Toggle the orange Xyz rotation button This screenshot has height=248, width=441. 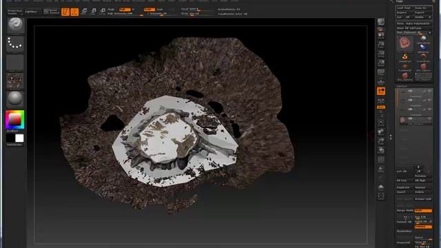click(x=381, y=107)
